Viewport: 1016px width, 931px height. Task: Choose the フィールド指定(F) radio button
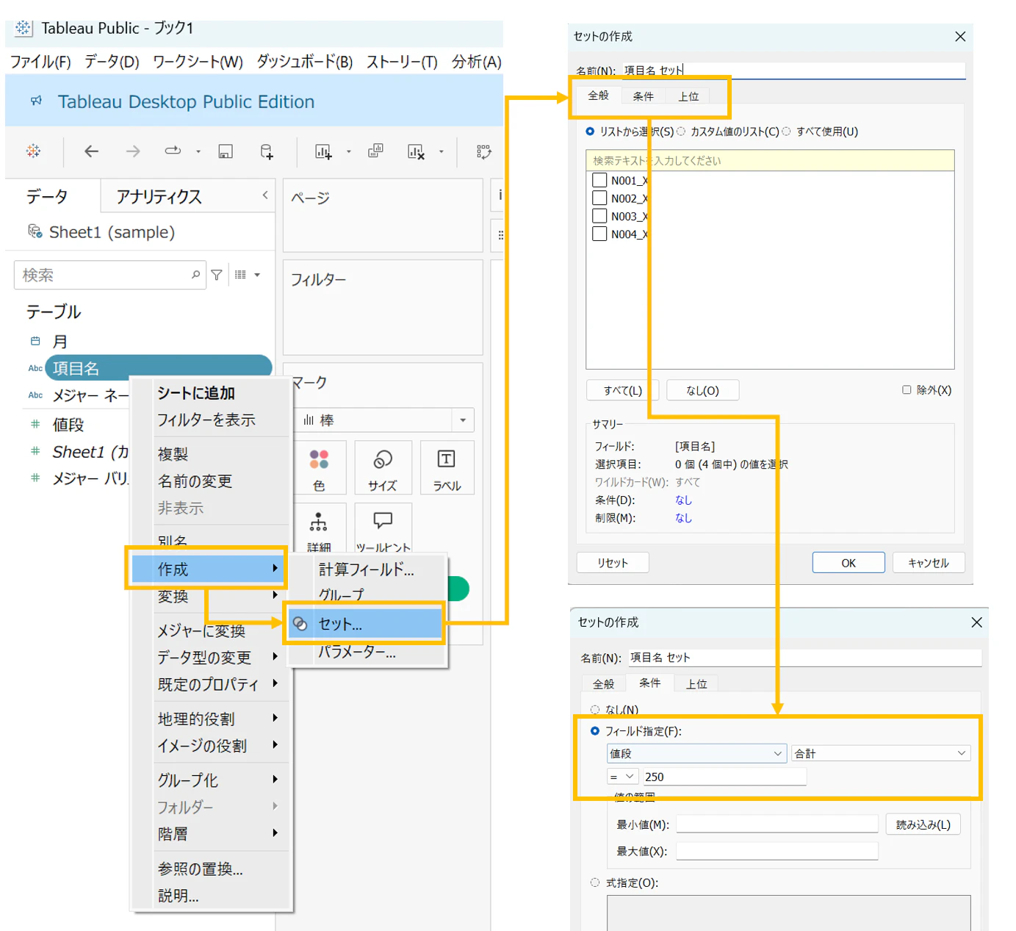click(x=595, y=731)
